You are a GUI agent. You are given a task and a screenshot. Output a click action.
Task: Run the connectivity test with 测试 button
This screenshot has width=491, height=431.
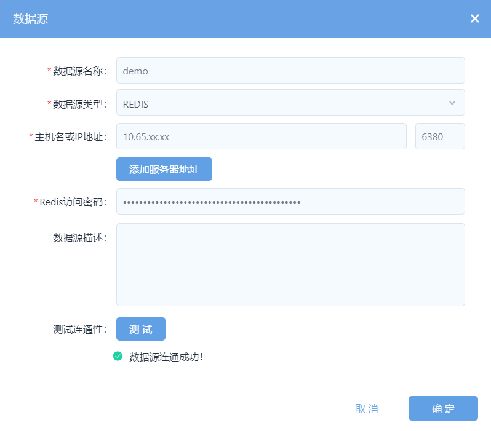pos(141,329)
